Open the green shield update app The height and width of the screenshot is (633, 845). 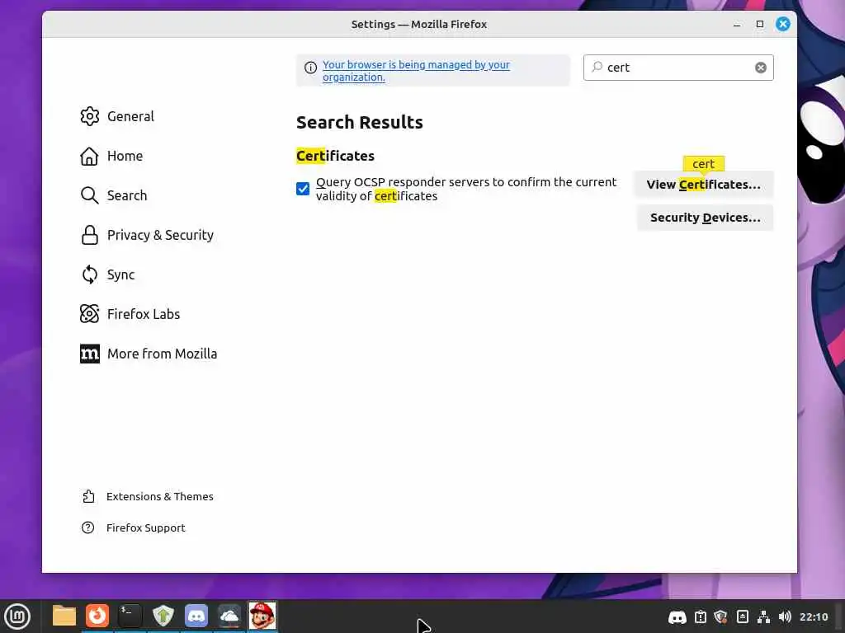click(x=163, y=616)
